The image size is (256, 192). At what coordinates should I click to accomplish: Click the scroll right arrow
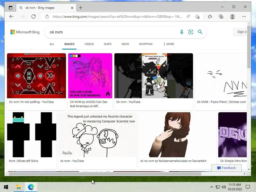click(244, 174)
